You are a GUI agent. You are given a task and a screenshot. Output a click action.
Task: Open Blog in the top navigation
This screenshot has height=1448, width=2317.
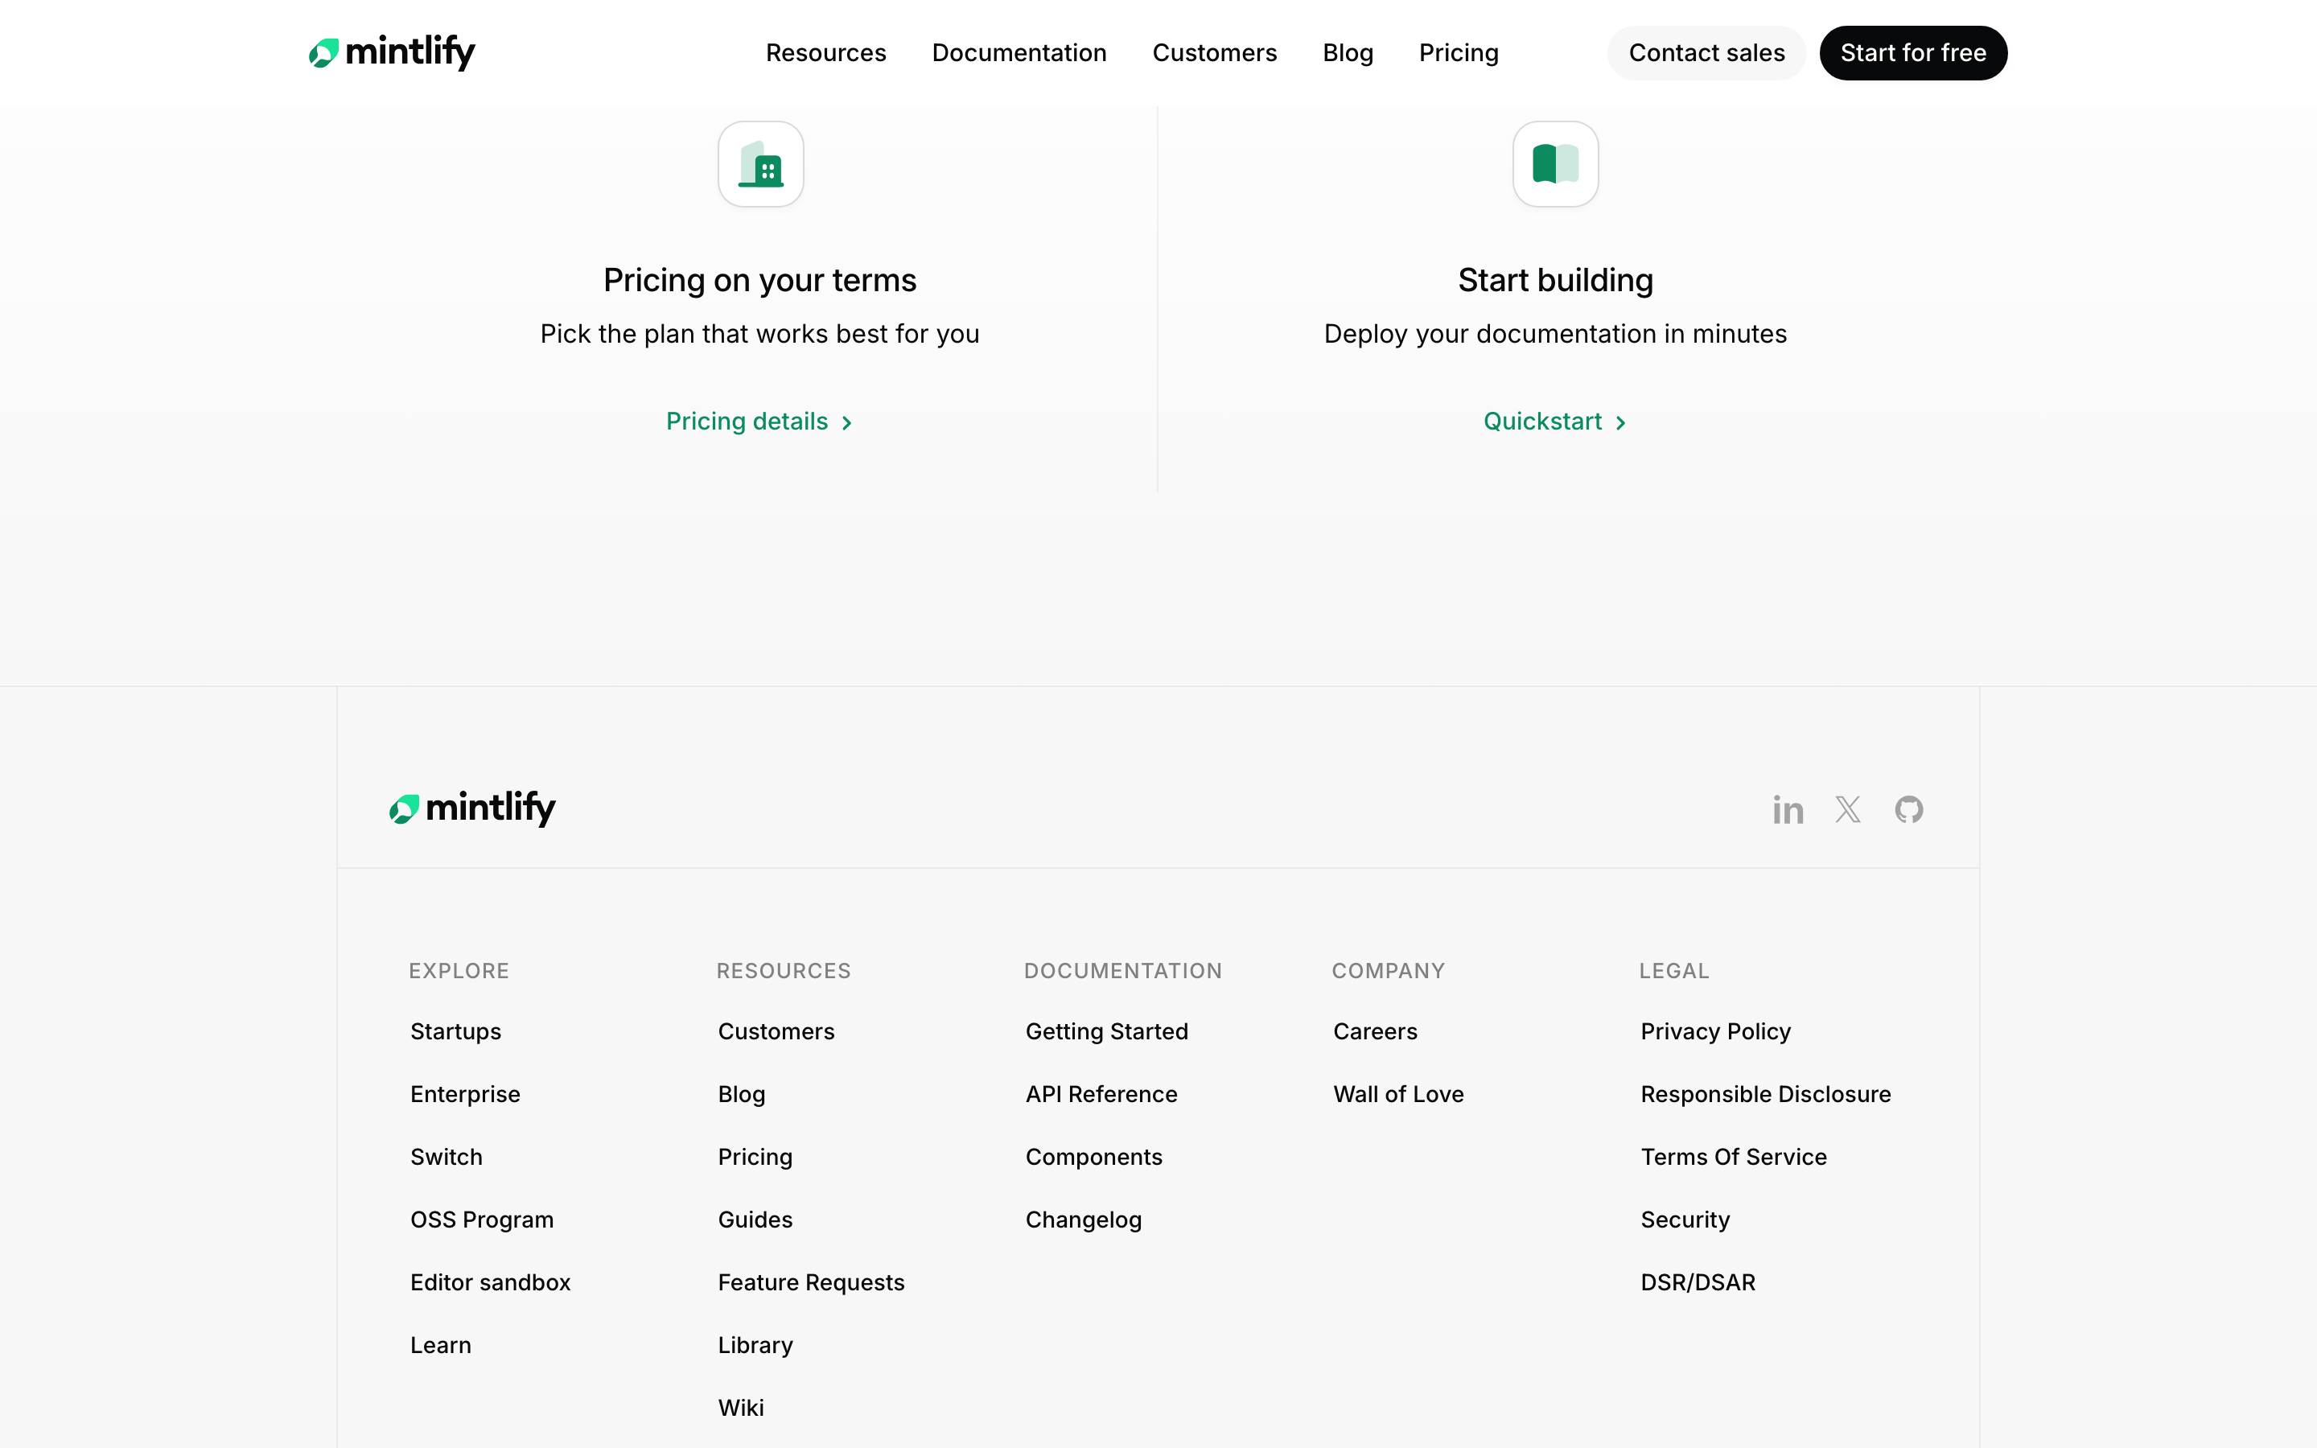(1348, 52)
